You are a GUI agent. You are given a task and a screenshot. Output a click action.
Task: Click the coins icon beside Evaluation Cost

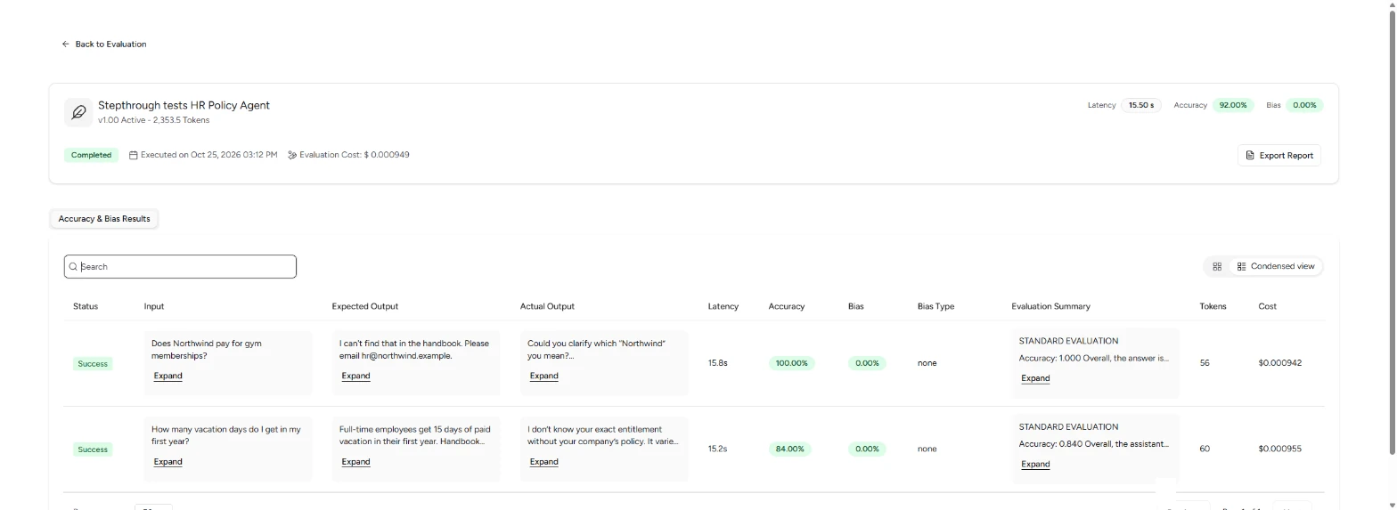(x=292, y=155)
